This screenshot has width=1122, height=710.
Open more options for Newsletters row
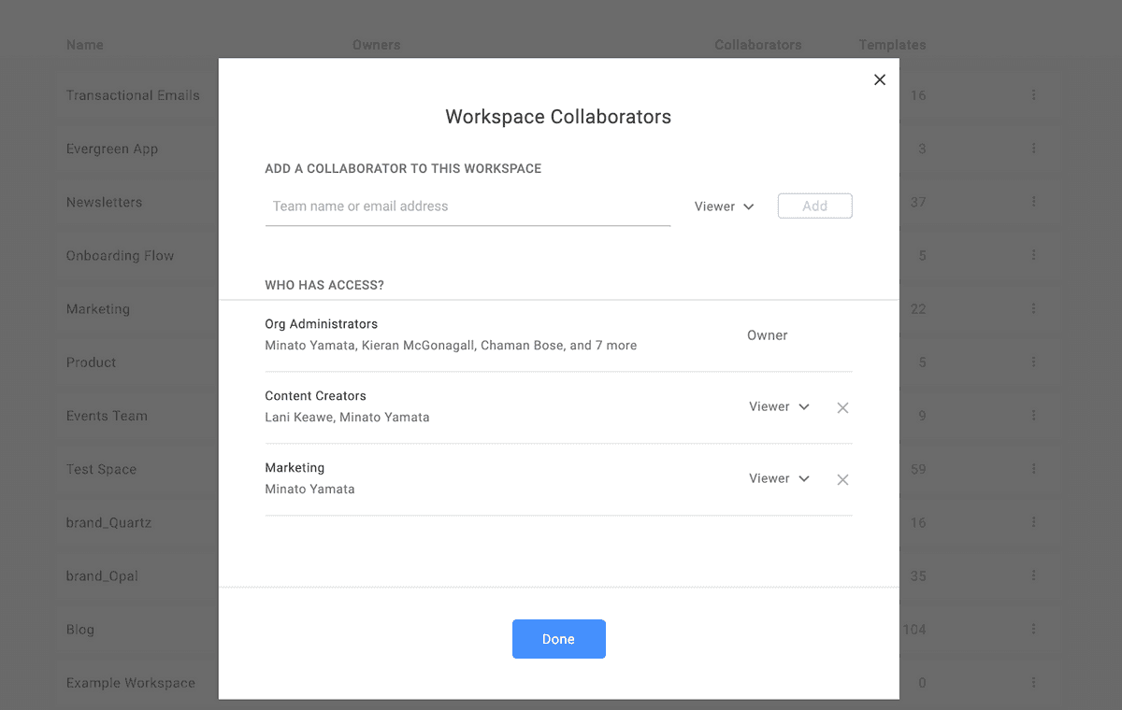1033,202
